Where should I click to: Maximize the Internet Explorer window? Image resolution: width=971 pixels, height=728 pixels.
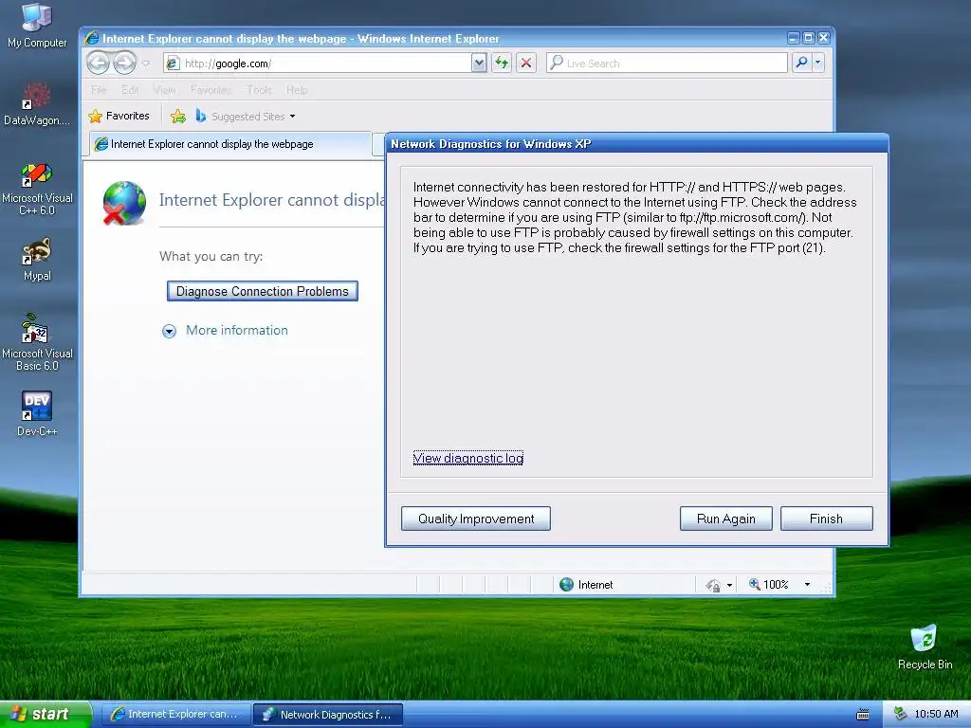(808, 38)
